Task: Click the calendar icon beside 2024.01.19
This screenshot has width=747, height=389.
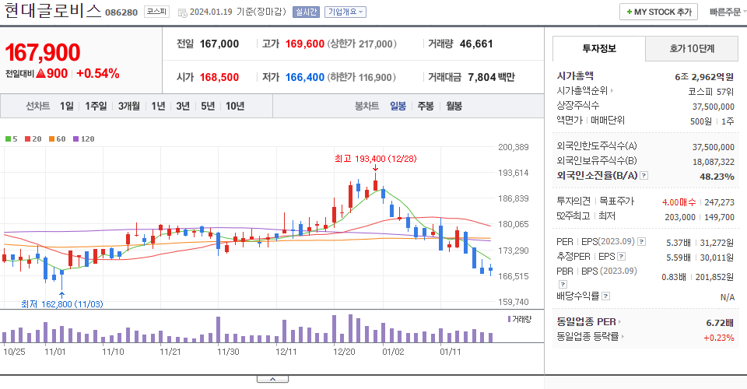Action: [182, 13]
